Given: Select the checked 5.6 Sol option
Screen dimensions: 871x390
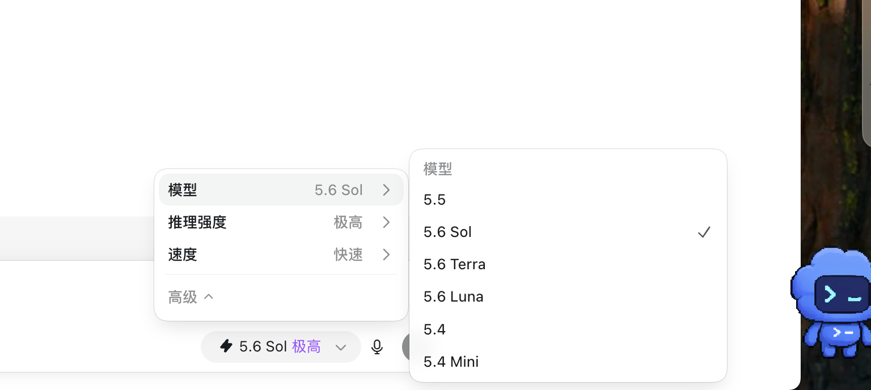Looking at the screenshot, I should click(x=568, y=232).
